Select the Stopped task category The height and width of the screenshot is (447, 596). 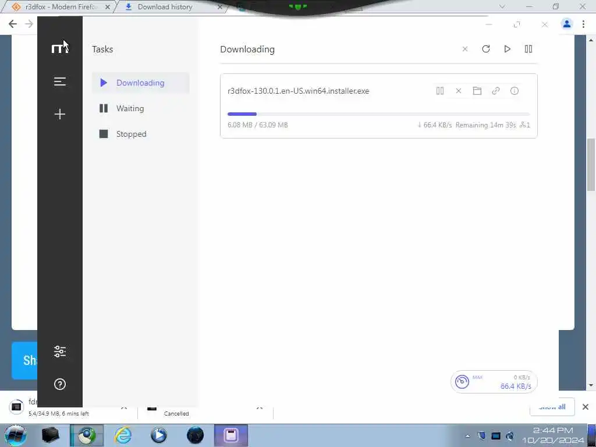coord(141,134)
